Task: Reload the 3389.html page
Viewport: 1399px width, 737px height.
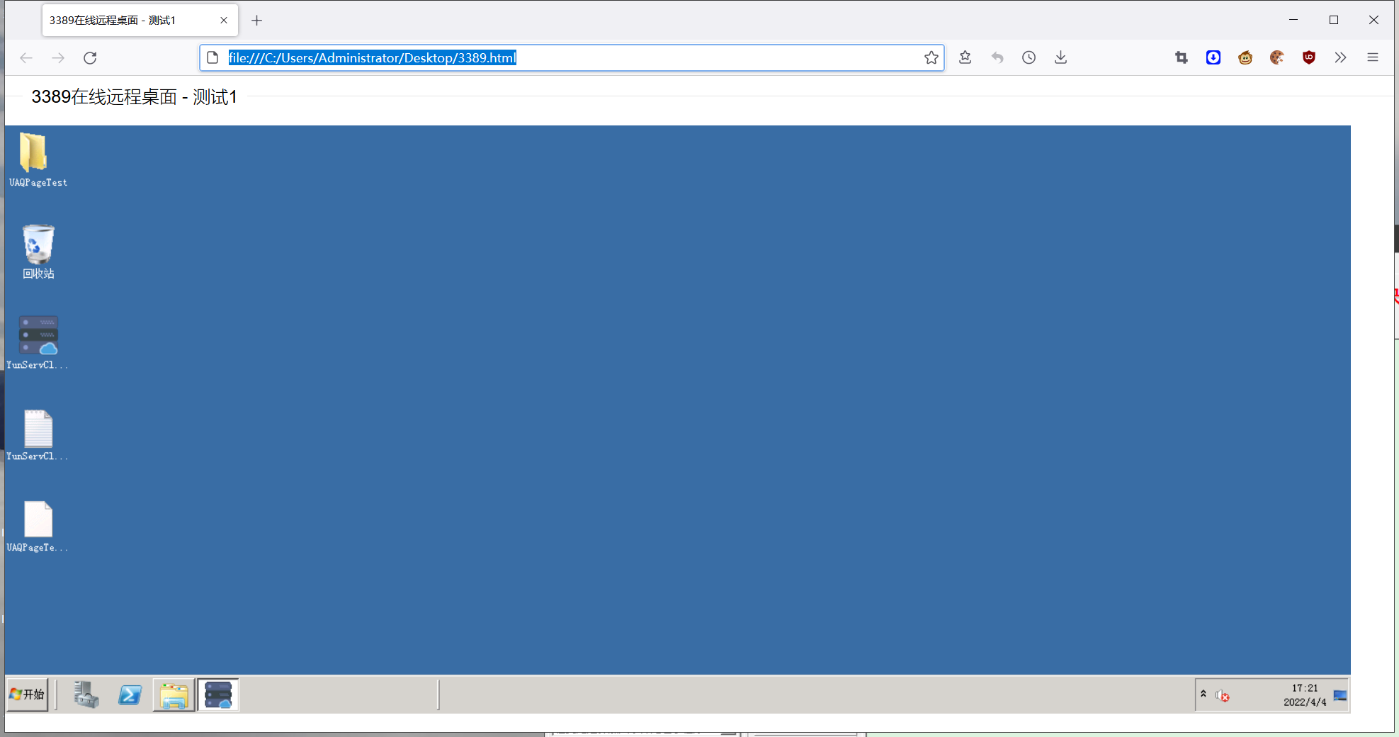Action: point(90,58)
